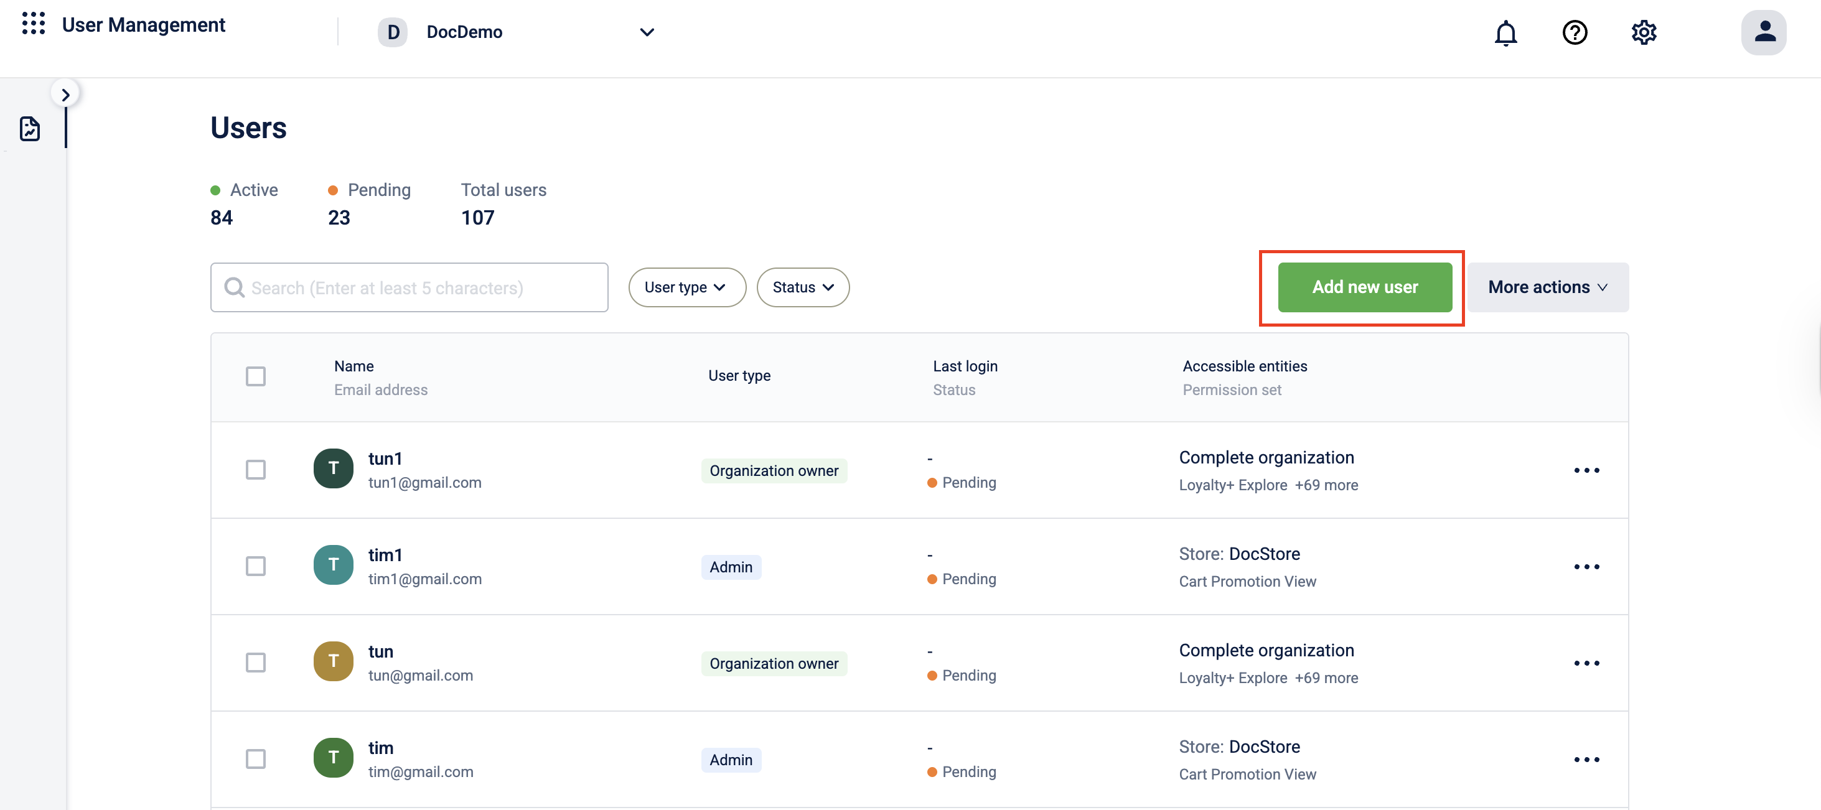1821x810 pixels.
Task: Check the select-all header checkbox
Action: [255, 376]
